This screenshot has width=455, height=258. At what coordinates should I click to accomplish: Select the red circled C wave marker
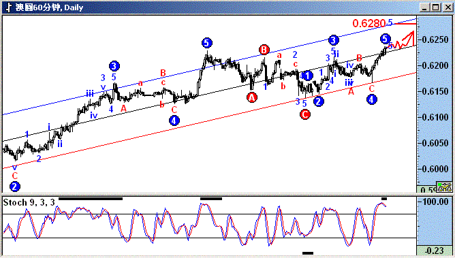point(305,114)
